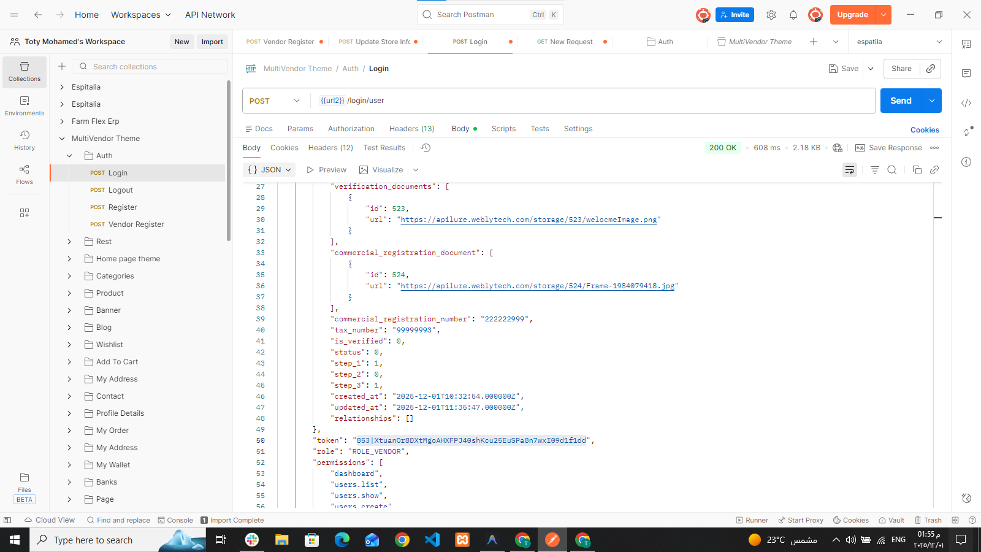Click the search icon in response toolbar
The image size is (981, 552).
892,170
